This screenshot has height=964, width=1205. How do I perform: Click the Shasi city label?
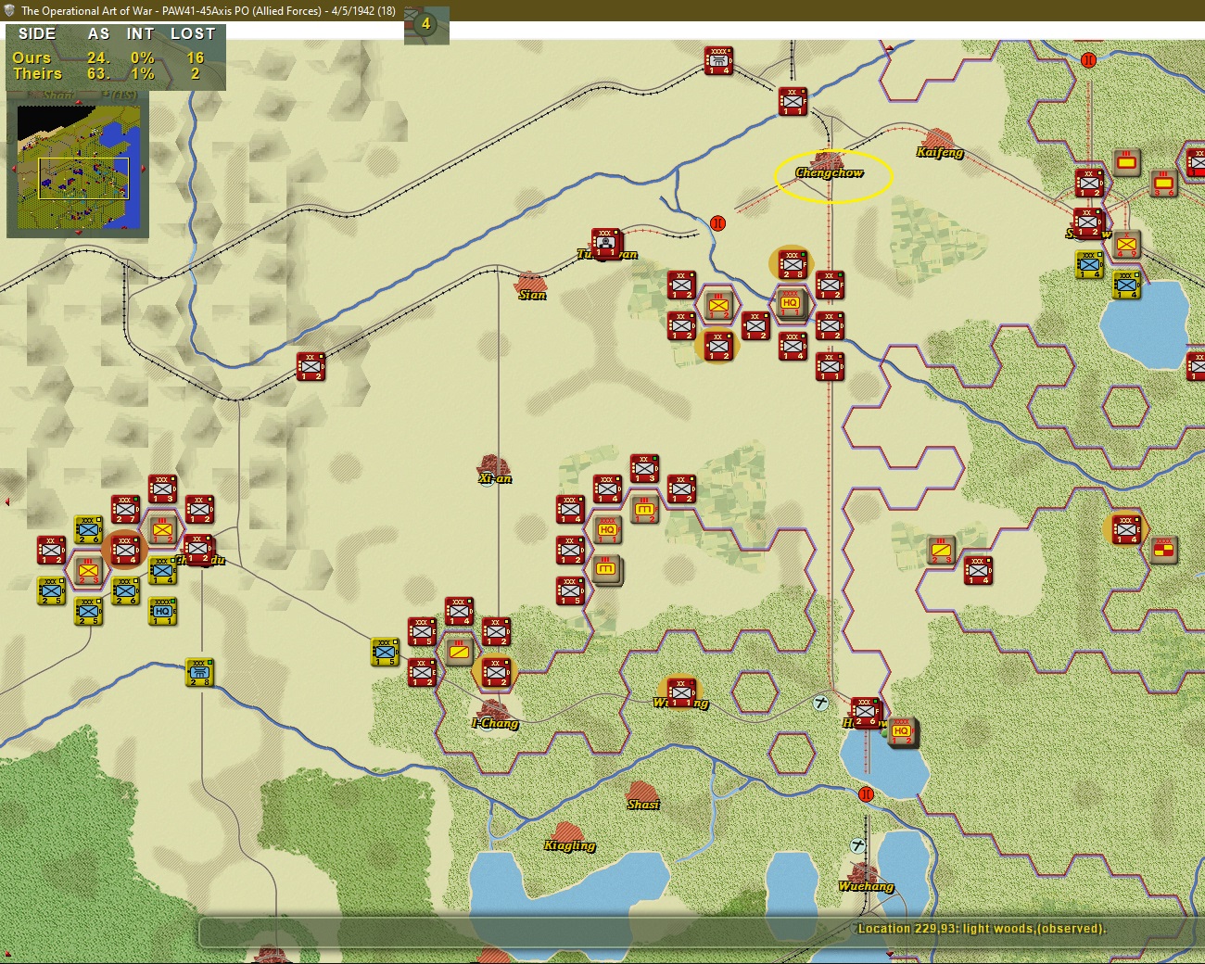coord(643,805)
